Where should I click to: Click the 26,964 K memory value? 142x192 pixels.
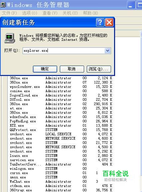pos(104,121)
